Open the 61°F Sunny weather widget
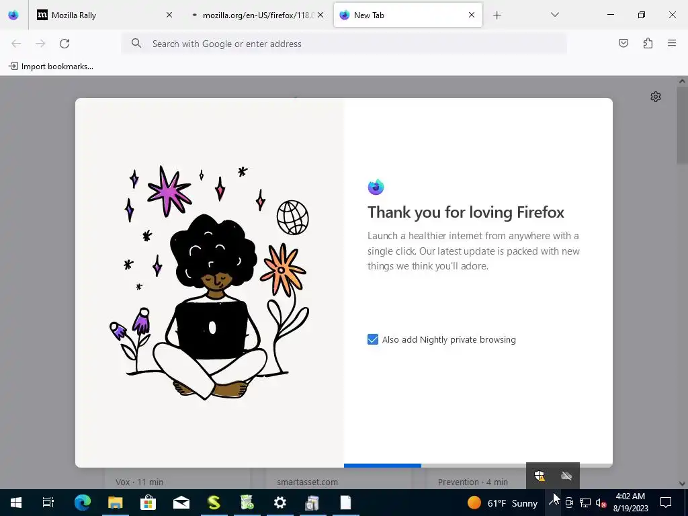 [x=502, y=503]
